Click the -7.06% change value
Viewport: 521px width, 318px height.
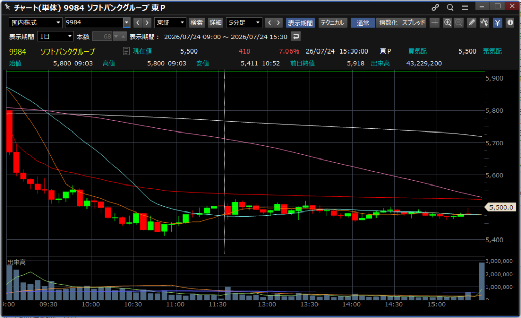[287, 51]
